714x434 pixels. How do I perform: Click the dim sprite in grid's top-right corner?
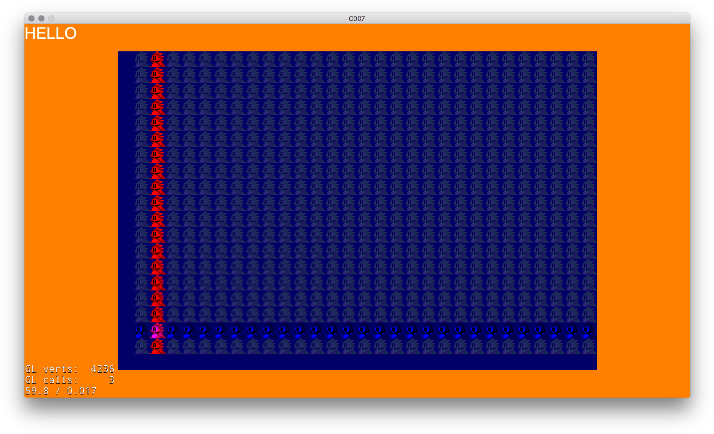click(x=588, y=59)
